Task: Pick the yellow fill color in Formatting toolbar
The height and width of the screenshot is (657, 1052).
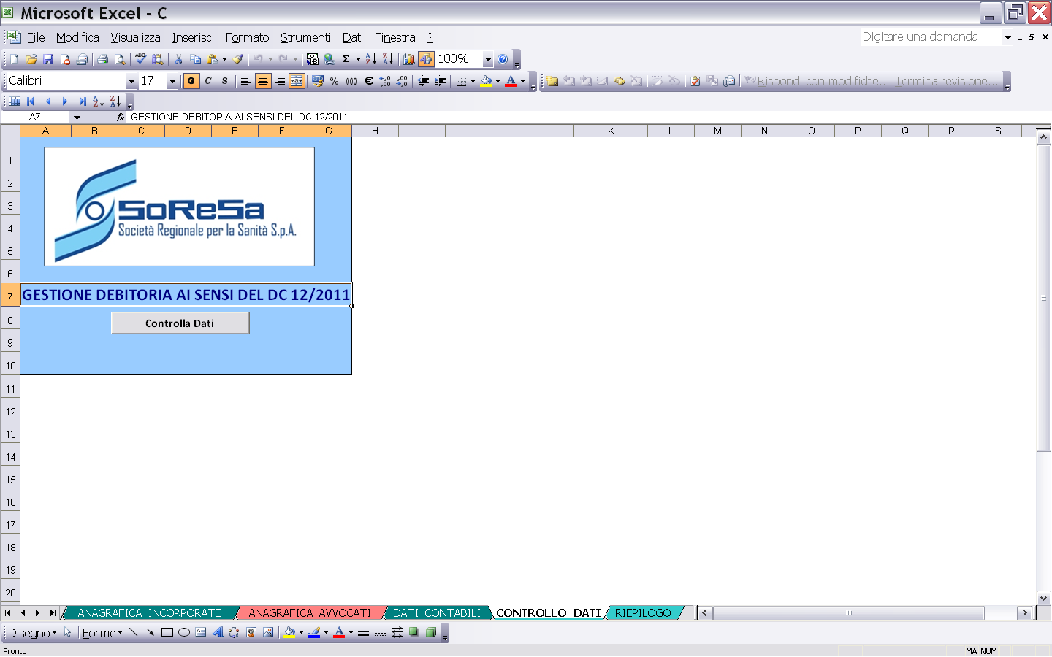Action: pyautogui.click(x=486, y=81)
